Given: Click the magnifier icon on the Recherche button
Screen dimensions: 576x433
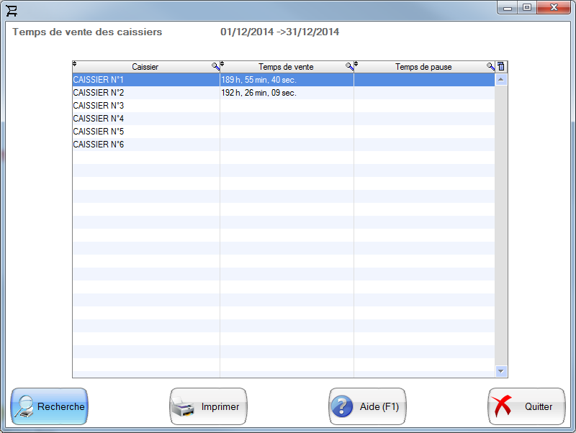Looking at the screenshot, I should pyautogui.click(x=24, y=406).
